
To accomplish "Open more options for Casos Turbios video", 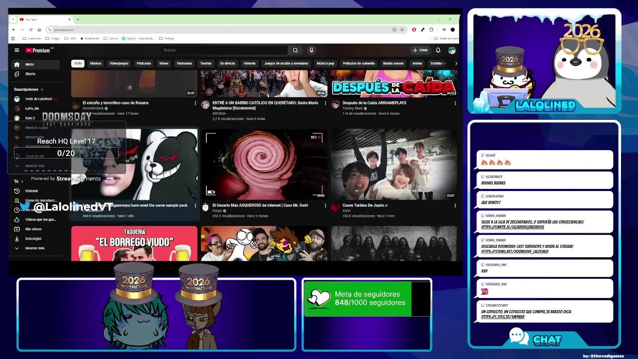I will (x=455, y=205).
